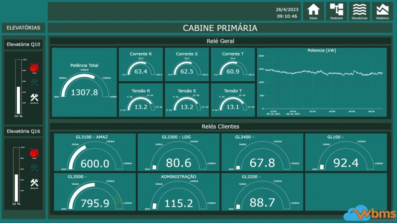Image resolution: width=397 pixels, height=223 pixels.
Task: Click the red Local hand icon for Elevatória Q10
Action: [x=34, y=67]
